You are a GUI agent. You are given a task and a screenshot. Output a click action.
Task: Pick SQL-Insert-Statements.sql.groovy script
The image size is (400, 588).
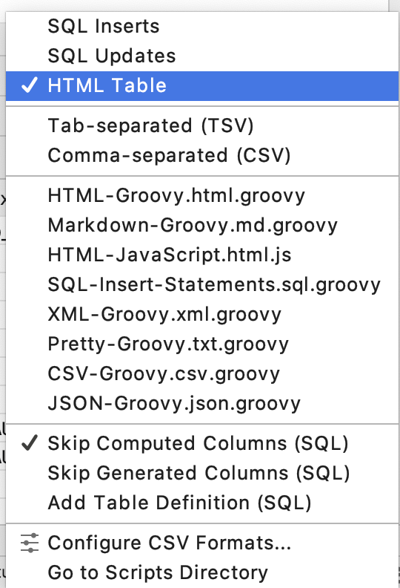point(202,284)
